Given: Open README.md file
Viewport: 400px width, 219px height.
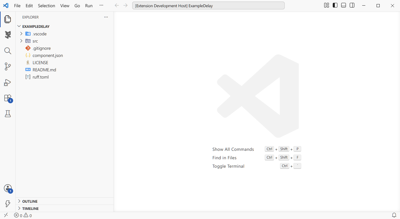Looking at the screenshot, I should [x=65, y=70].
